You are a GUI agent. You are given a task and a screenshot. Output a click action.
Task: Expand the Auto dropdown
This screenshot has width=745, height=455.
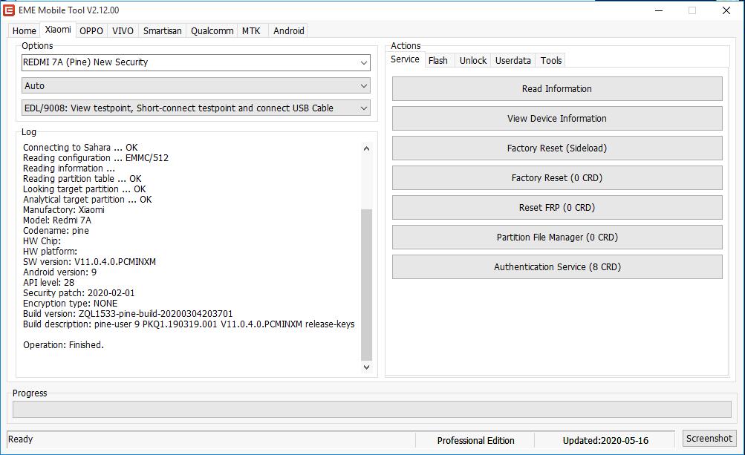pyautogui.click(x=196, y=86)
